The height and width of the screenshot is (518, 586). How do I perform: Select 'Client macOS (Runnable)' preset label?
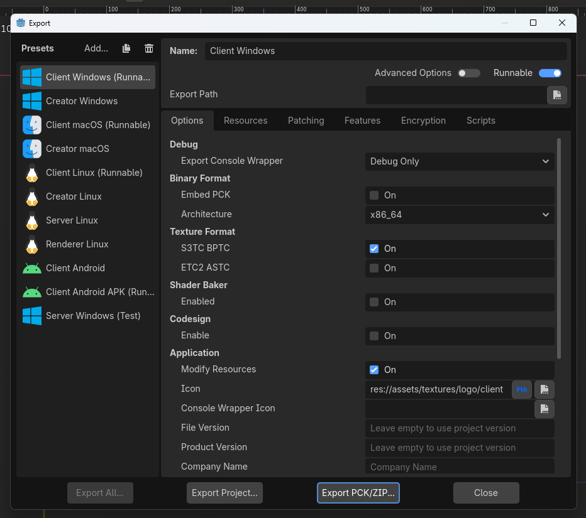click(98, 125)
